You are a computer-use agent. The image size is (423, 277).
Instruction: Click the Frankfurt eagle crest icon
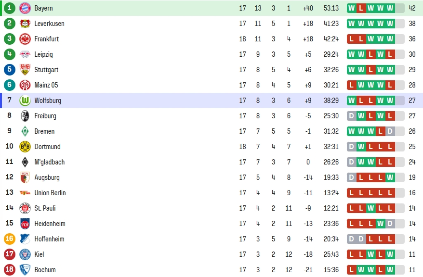tap(25, 39)
